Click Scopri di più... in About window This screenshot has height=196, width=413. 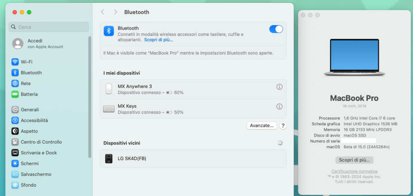coord(354,160)
